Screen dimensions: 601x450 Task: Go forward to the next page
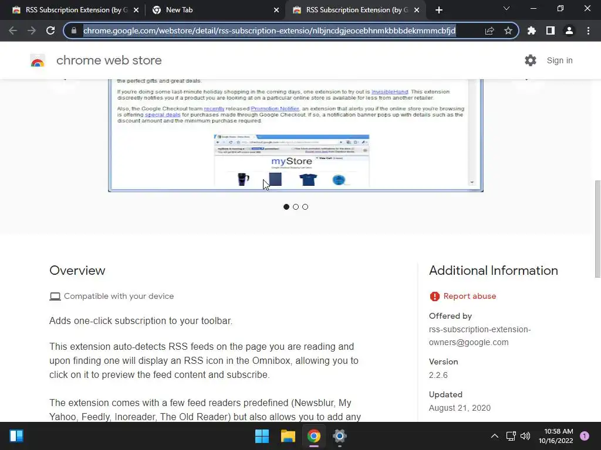32,30
